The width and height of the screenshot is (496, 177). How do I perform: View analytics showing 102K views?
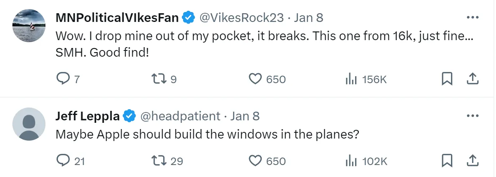pos(351,160)
